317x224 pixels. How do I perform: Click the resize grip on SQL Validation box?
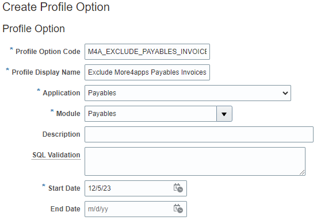(302, 172)
